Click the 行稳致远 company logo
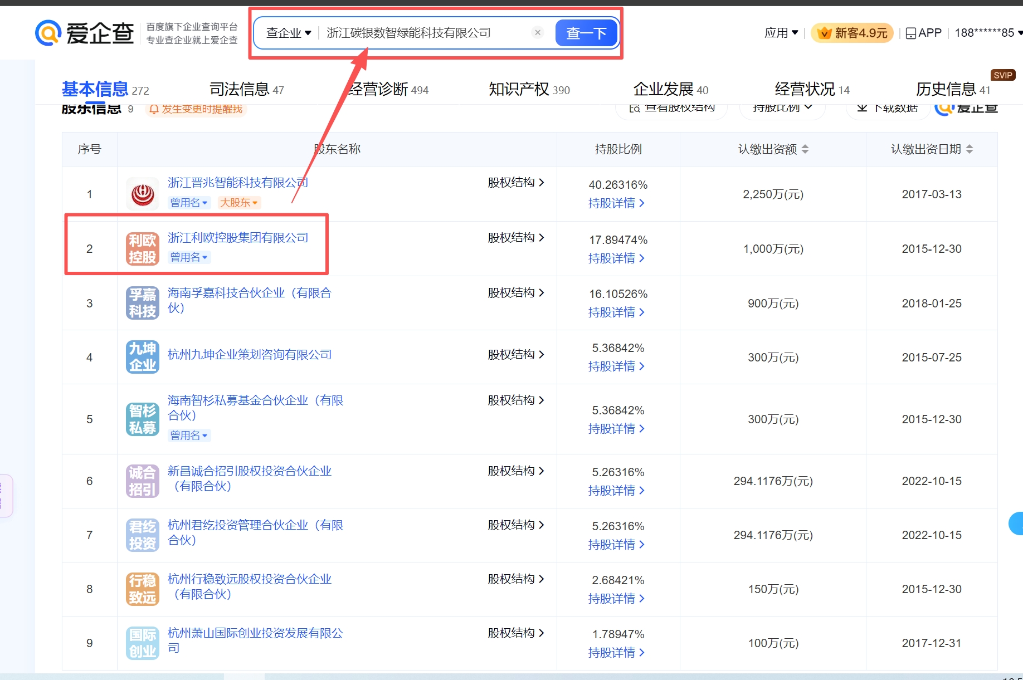The height and width of the screenshot is (680, 1023). (143, 589)
